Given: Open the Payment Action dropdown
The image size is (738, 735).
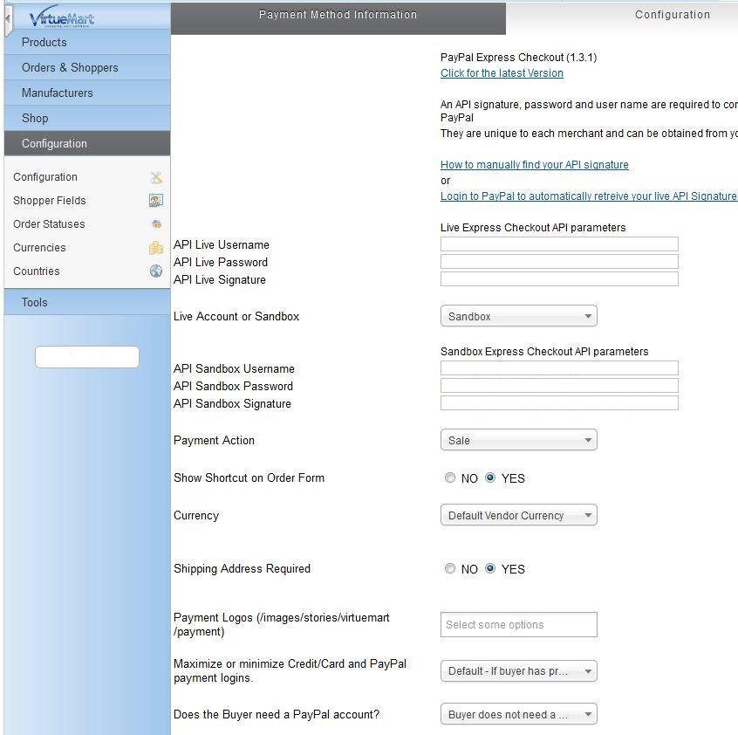Looking at the screenshot, I should tap(519, 440).
